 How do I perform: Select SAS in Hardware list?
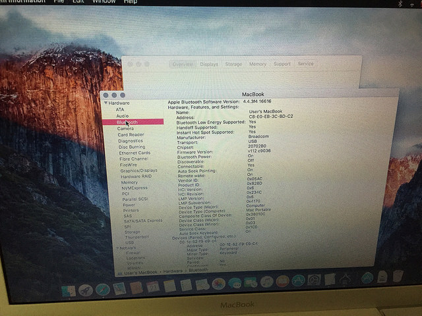[x=128, y=216]
